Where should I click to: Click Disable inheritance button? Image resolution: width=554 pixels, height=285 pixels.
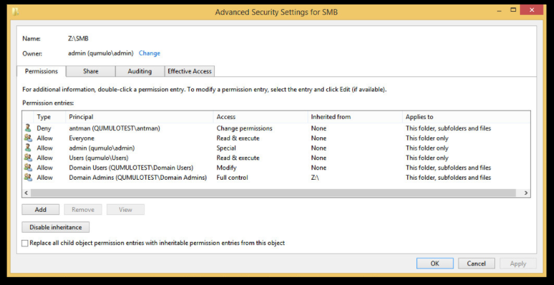(x=56, y=227)
